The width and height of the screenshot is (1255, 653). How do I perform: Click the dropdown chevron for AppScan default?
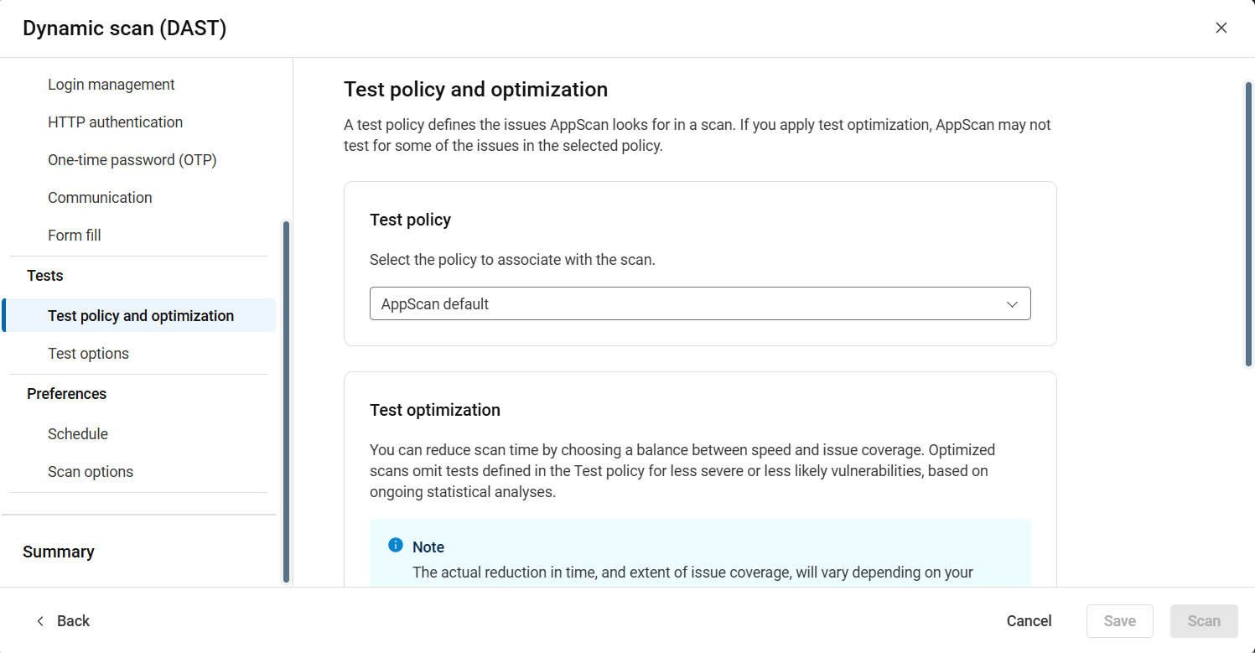tap(1012, 304)
